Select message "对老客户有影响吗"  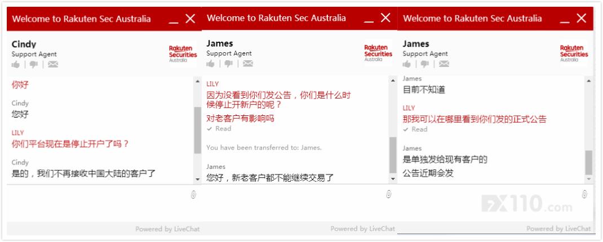coord(240,118)
